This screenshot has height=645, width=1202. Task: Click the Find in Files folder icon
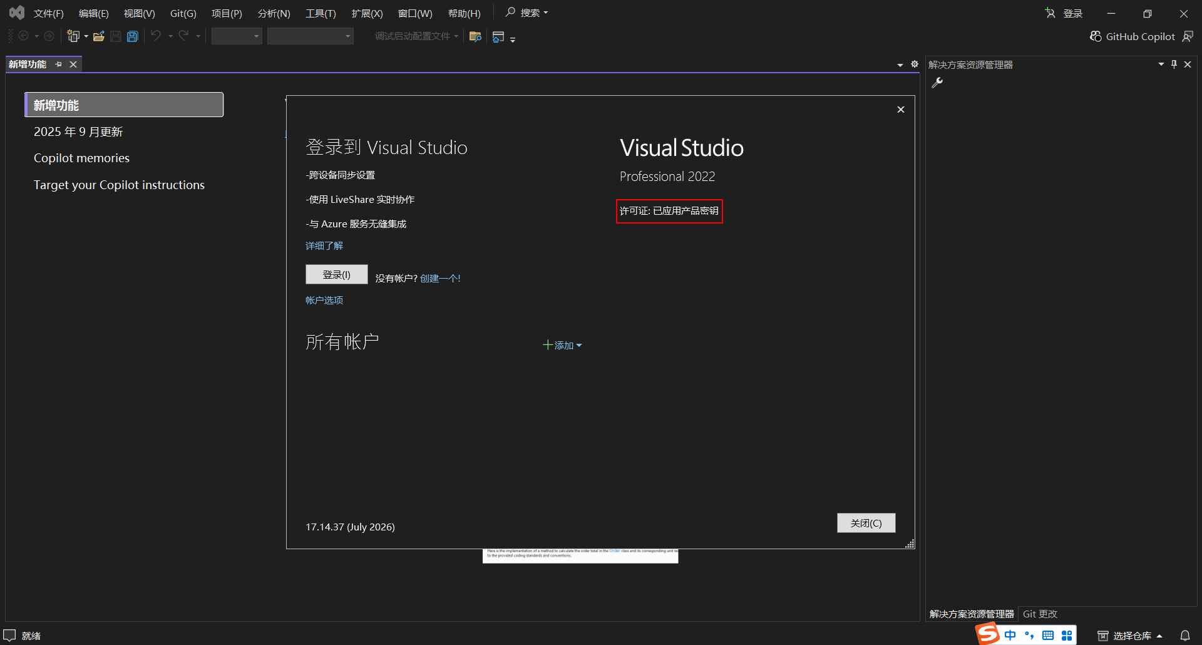(x=475, y=36)
